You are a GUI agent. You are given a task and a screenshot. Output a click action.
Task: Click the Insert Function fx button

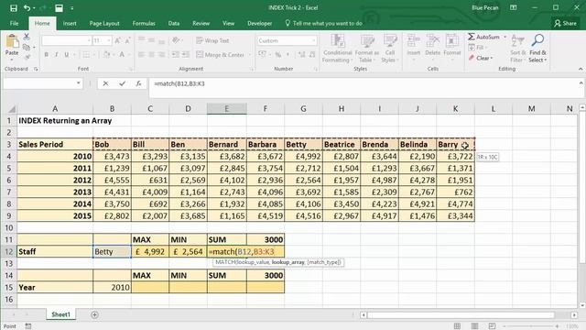[x=138, y=83]
